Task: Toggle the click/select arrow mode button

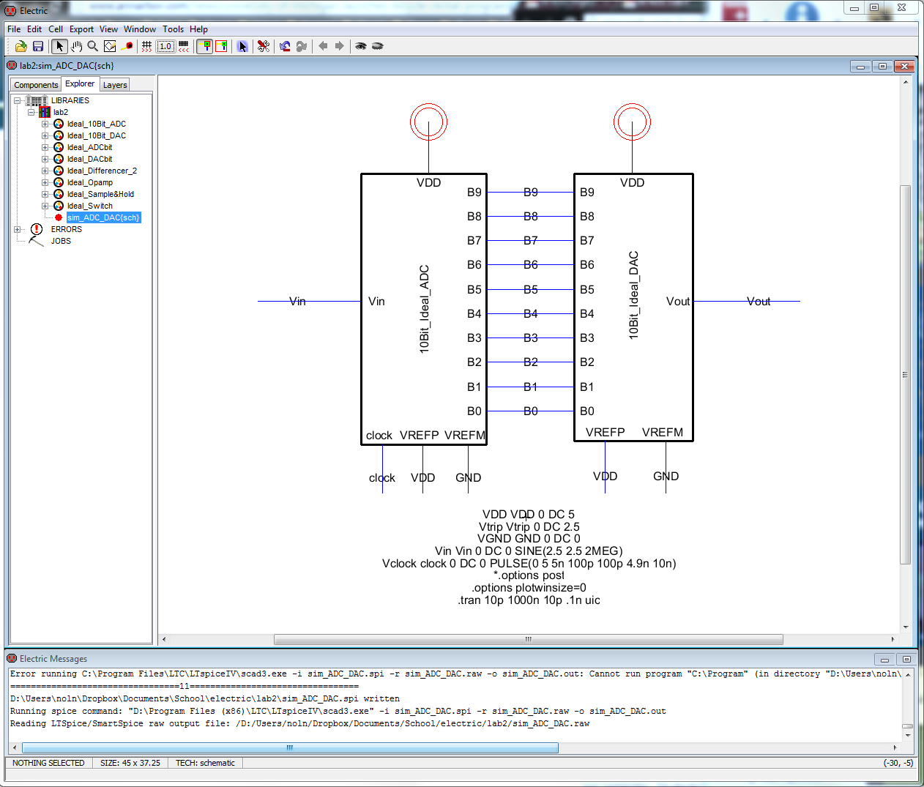Action: 60,46
